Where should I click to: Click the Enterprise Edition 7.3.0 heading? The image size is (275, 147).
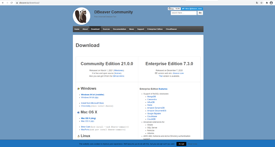tap(169, 64)
